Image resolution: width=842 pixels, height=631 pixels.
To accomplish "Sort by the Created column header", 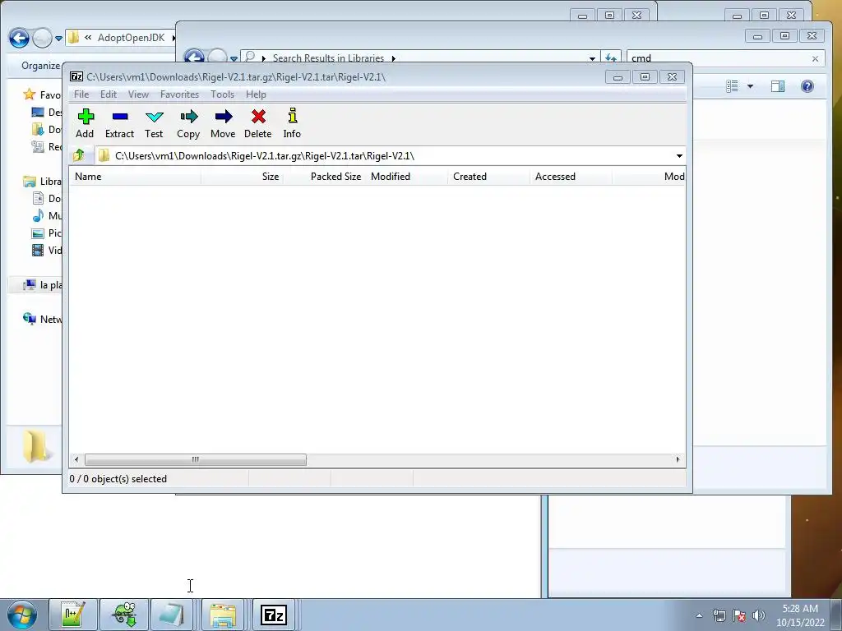I will pyautogui.click(x=488, y=177).
